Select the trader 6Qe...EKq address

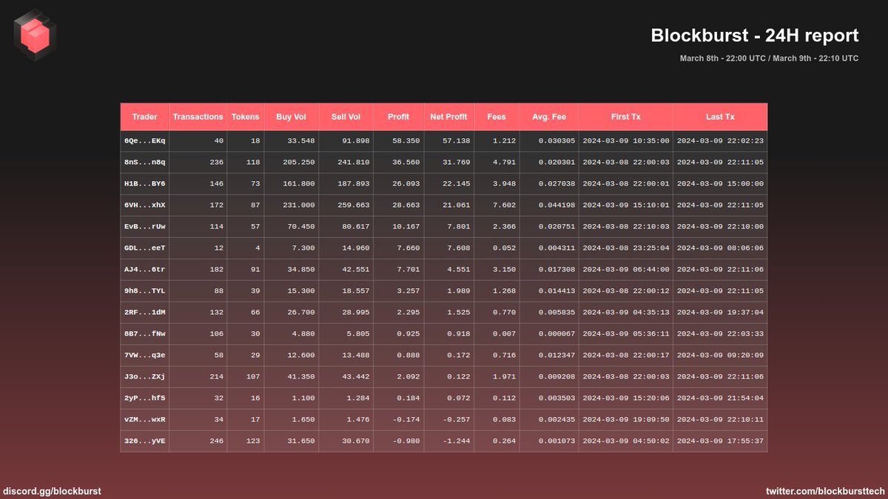click(145, 140)
